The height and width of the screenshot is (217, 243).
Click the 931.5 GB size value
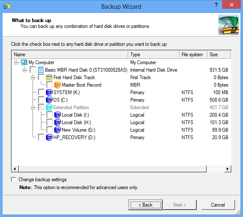pos(219,70)
